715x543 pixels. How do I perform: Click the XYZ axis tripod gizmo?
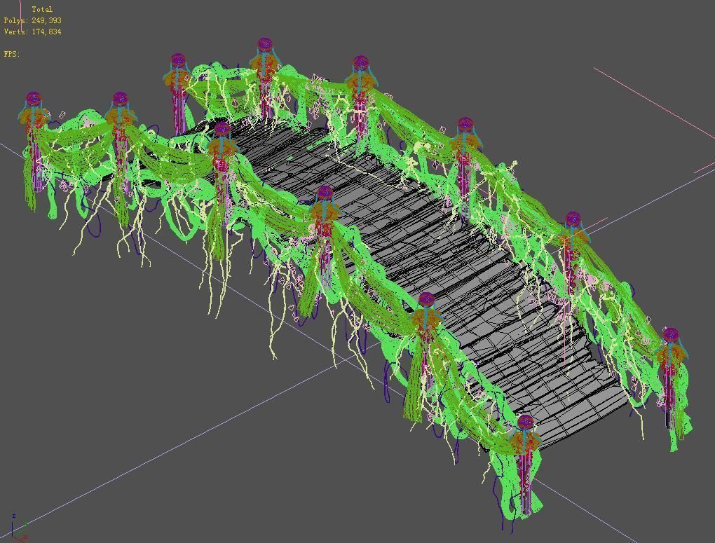[18, 527]
